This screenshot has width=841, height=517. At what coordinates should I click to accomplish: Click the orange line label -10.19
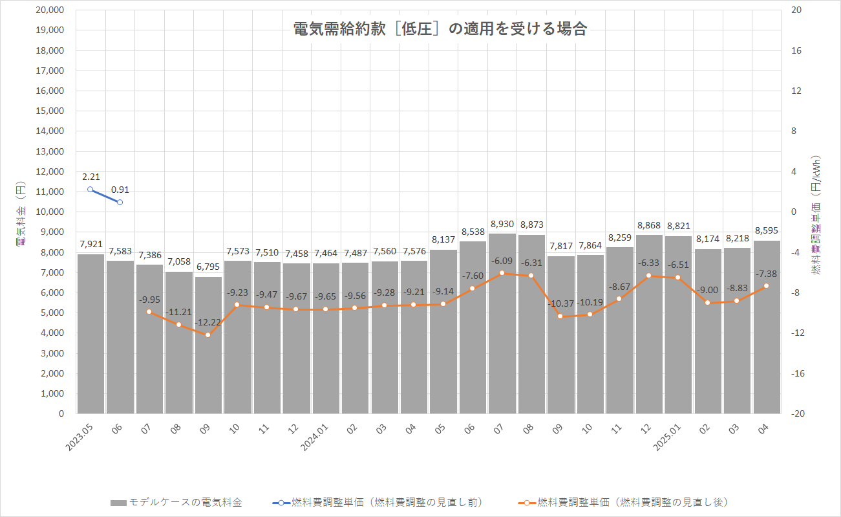[590, 302]
